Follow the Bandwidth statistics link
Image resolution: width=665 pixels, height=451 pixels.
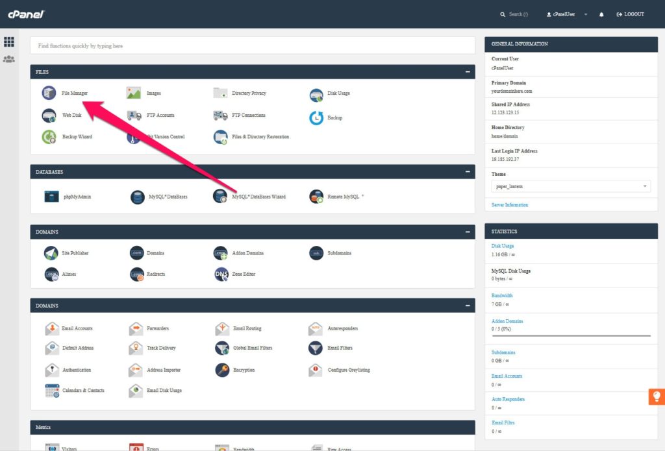[x=502, y=296]
